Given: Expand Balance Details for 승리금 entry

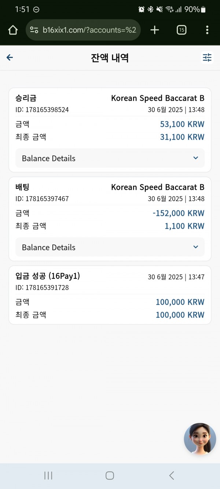Looking at the screenshot, I should (110, 158).
